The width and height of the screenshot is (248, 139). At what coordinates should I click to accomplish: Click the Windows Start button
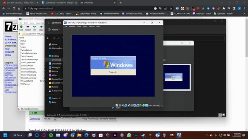(5, 135)
